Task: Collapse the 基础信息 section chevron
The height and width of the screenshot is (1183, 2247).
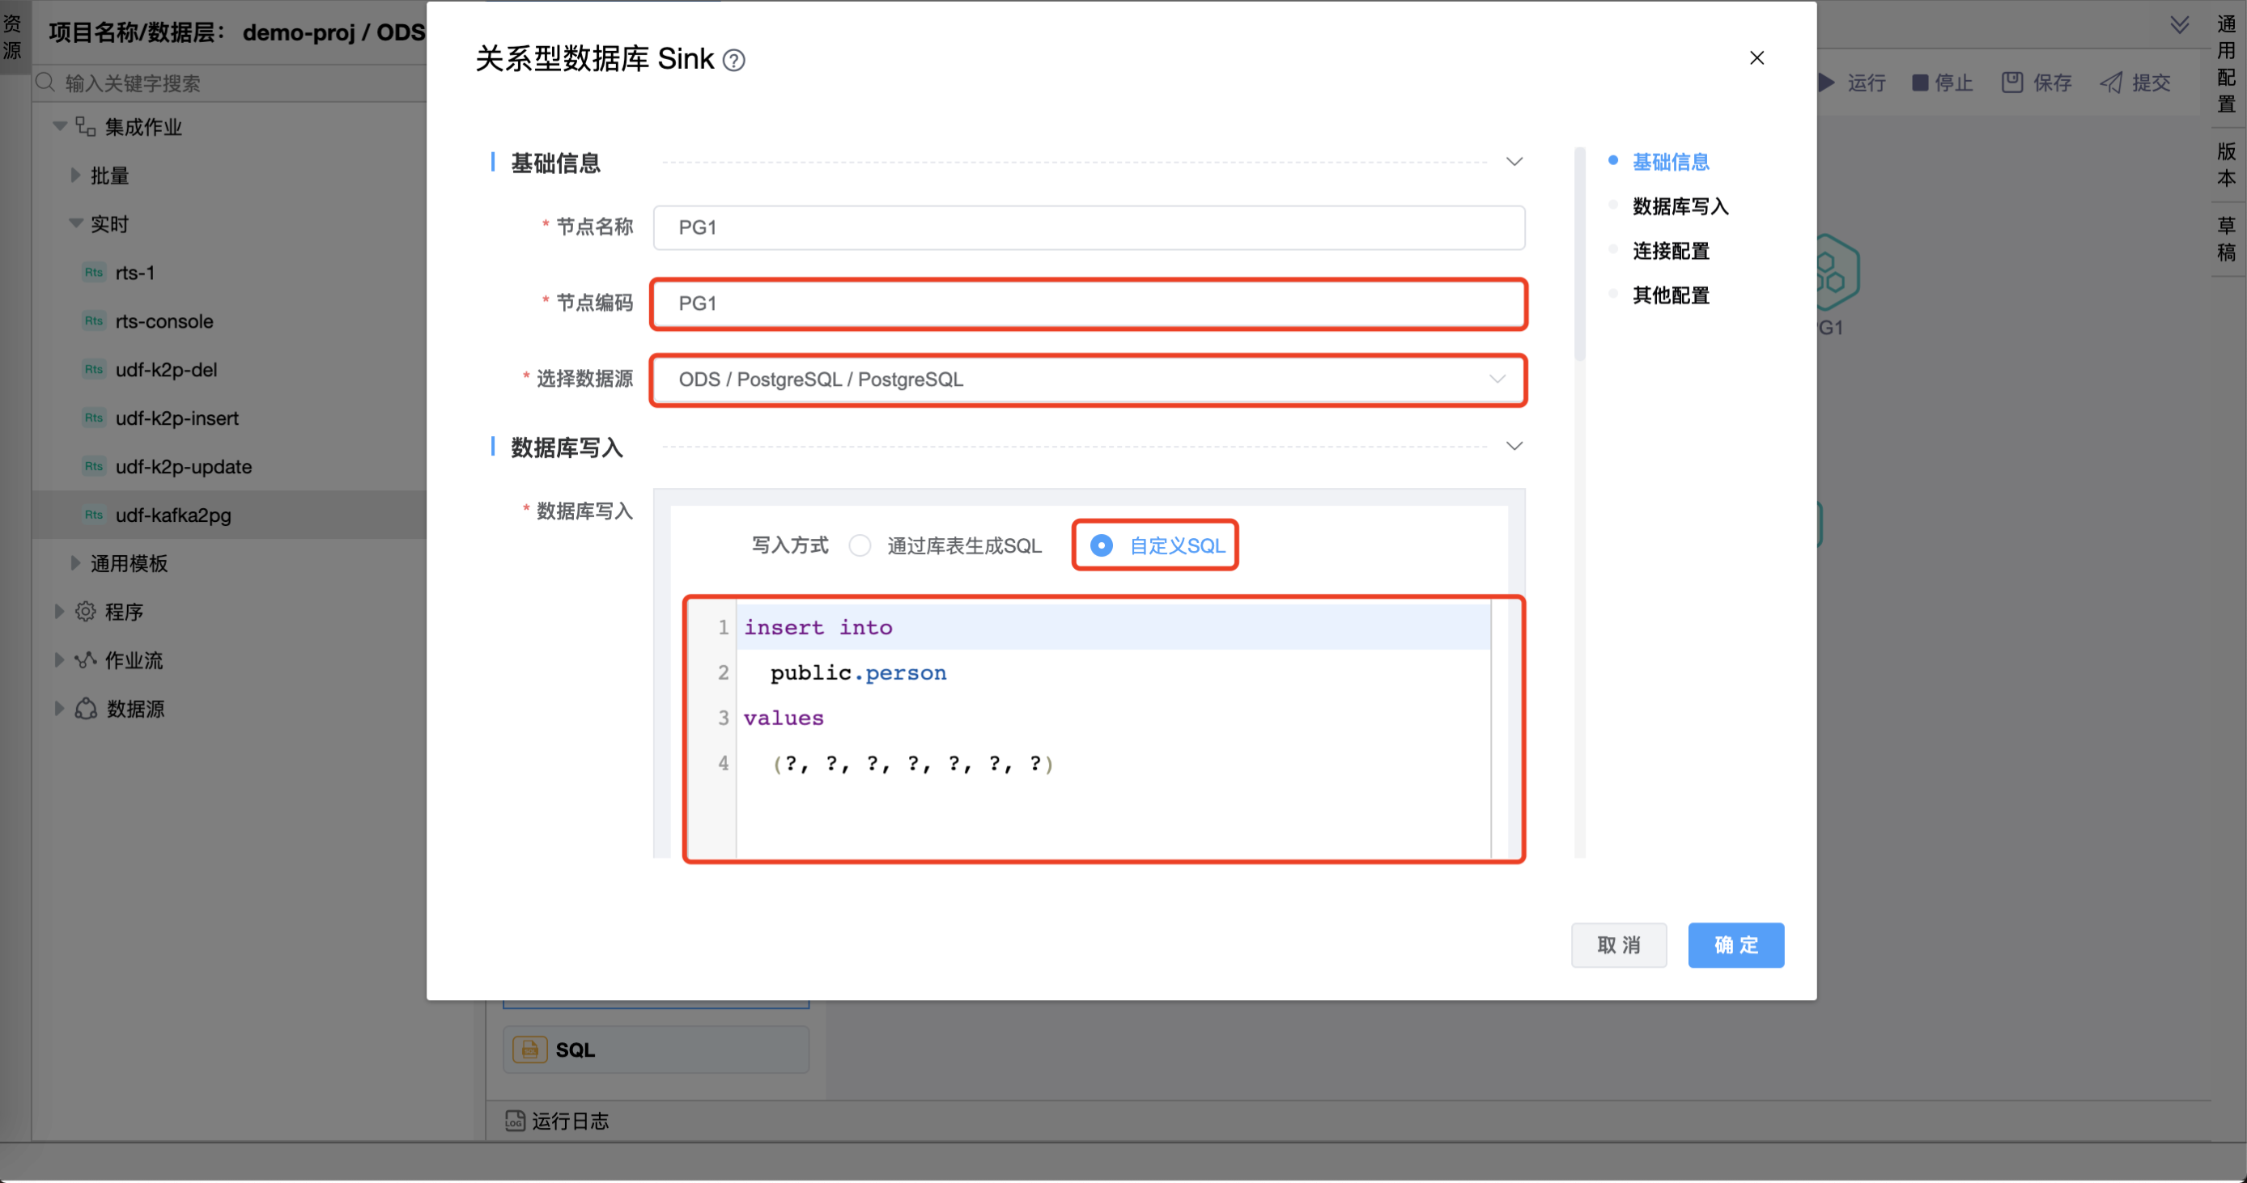Action: tap(1514, 162)
